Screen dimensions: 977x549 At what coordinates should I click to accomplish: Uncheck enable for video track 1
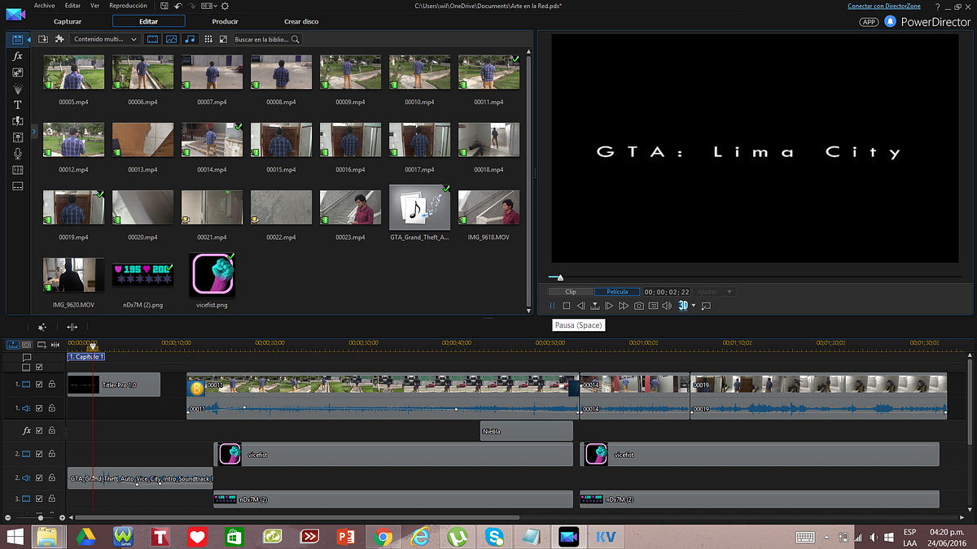coord(39,384)
